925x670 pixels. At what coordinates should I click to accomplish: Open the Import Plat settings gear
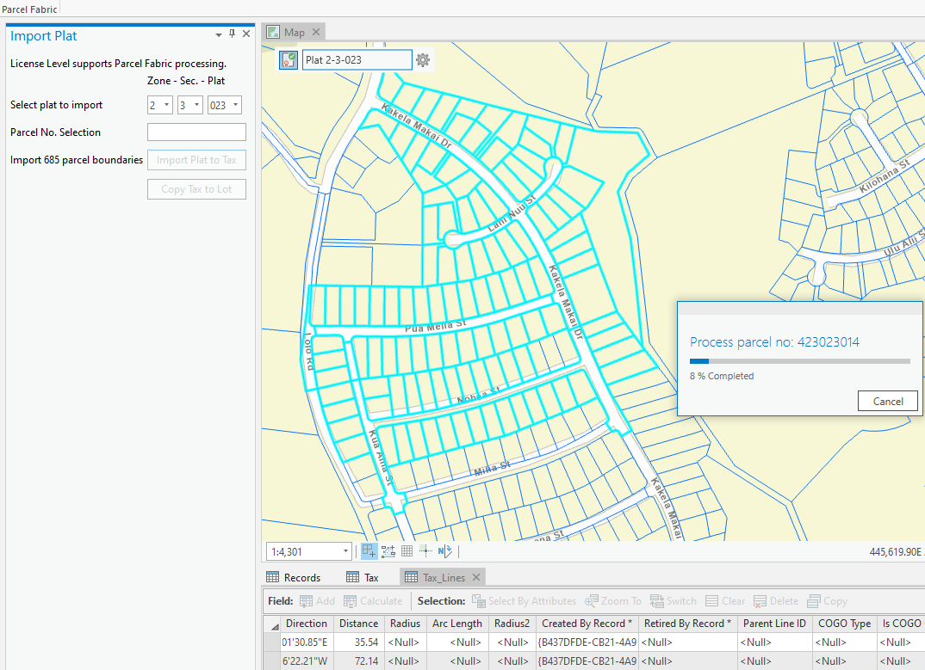[x=422, y=59]
